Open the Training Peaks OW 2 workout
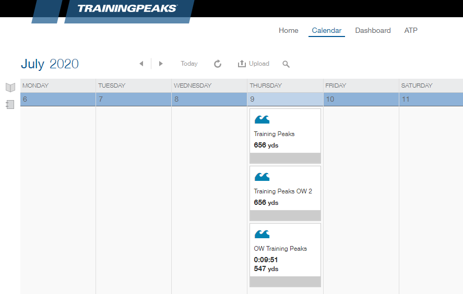463x294 pixels. (283, 191)
